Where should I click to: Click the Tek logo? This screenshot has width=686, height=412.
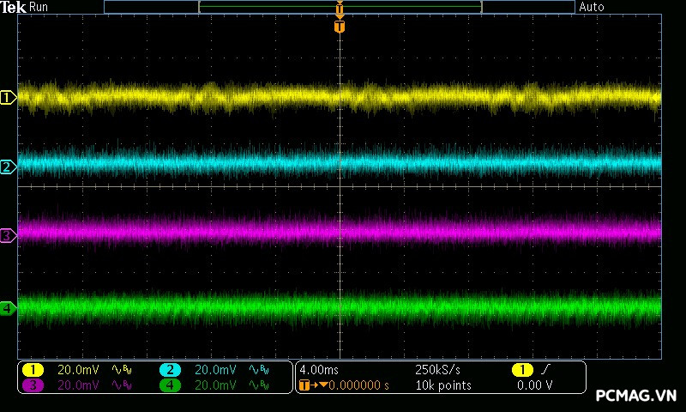[x=13, y=7]
